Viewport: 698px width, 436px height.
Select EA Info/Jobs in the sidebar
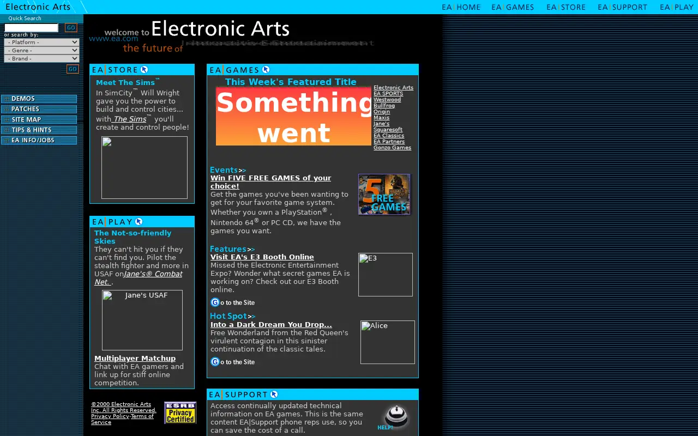(x=39, y=140)
